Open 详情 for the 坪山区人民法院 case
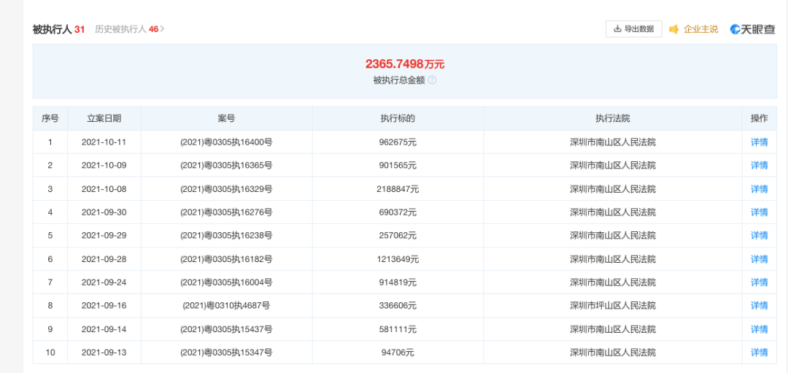The height and width of the screenshot is (373, 788). coord(759,306)
